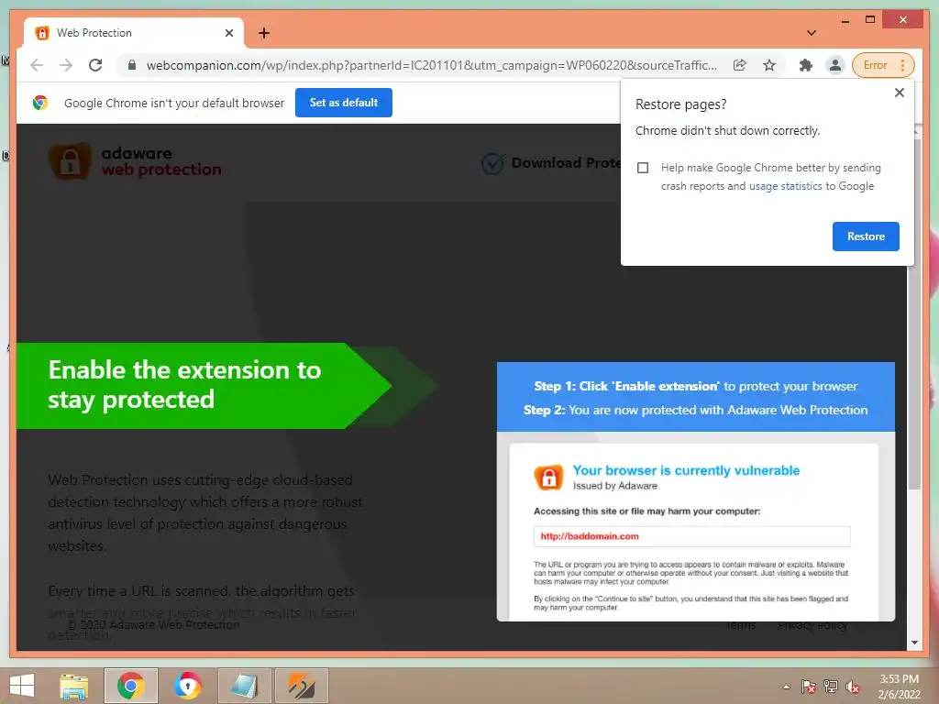Click the adaware web protection logo
Image resolution: width=939 pixels, height=704 pixels.
pyautogui.click(x=135, y=161)
